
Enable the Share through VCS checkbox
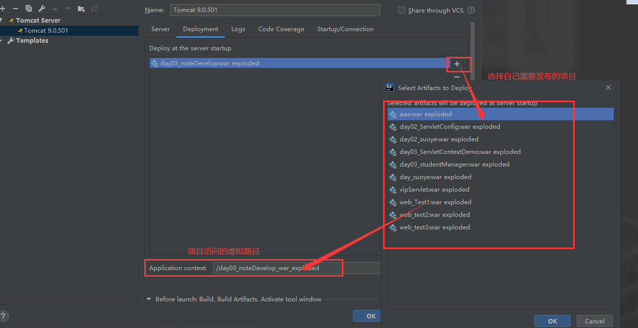pos(402,10)
